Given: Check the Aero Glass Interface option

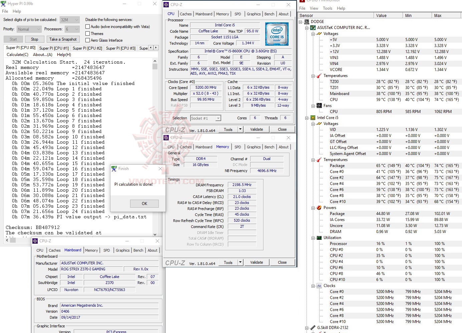Looking at the screenshot, I should point(88,40).
